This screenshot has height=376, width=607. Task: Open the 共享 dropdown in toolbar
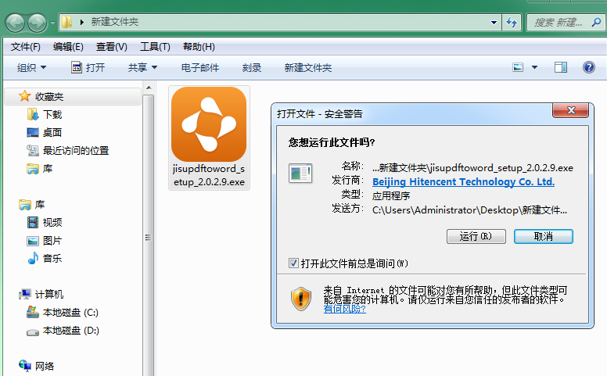click(x=142, y=68)
